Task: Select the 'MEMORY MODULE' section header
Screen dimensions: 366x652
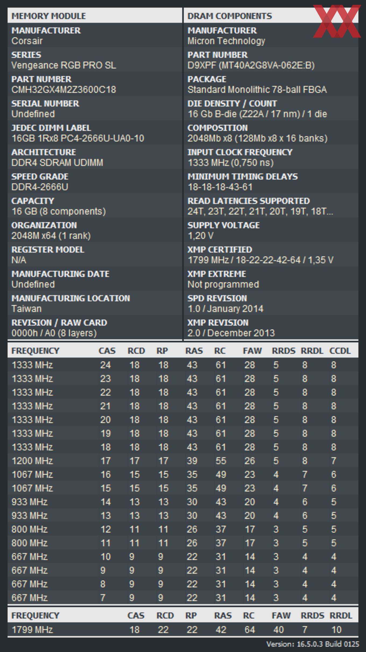Action: click(95, 16)
